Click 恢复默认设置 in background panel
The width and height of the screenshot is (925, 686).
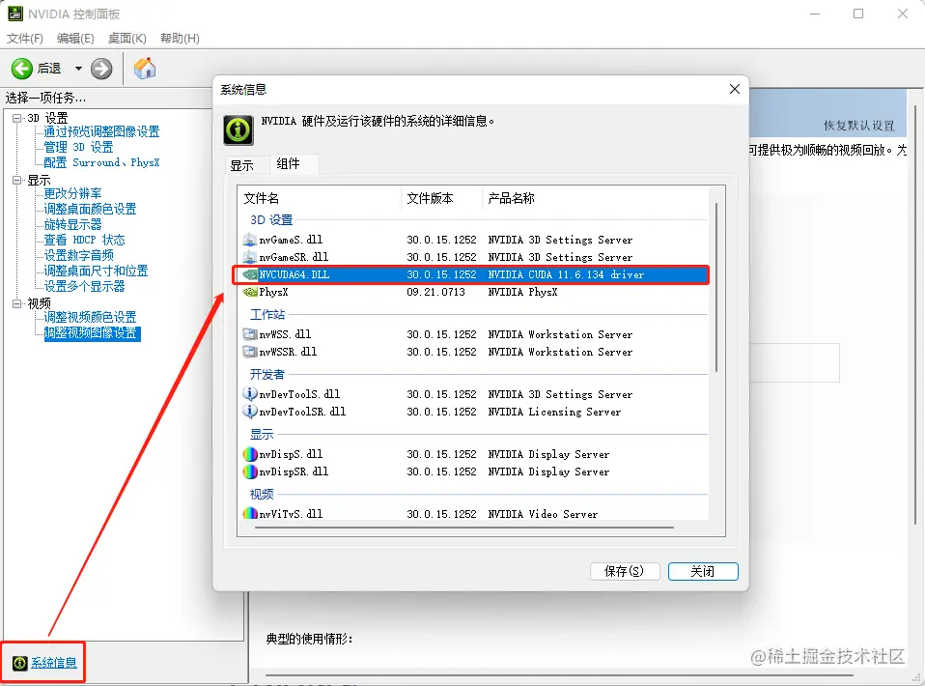pyautogui.click(x=859, y=126)
